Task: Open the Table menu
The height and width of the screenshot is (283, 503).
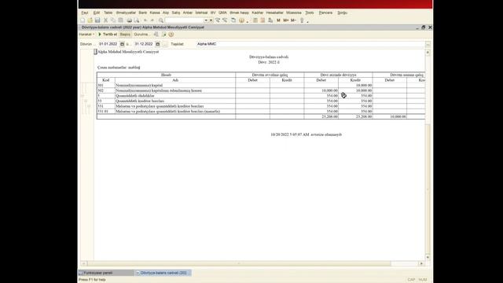Action: click(x=108, y=13)
